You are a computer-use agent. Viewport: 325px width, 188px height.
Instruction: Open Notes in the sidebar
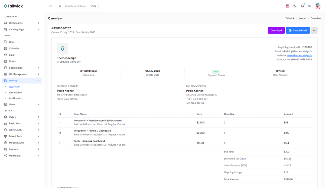(x=12, y=61)
